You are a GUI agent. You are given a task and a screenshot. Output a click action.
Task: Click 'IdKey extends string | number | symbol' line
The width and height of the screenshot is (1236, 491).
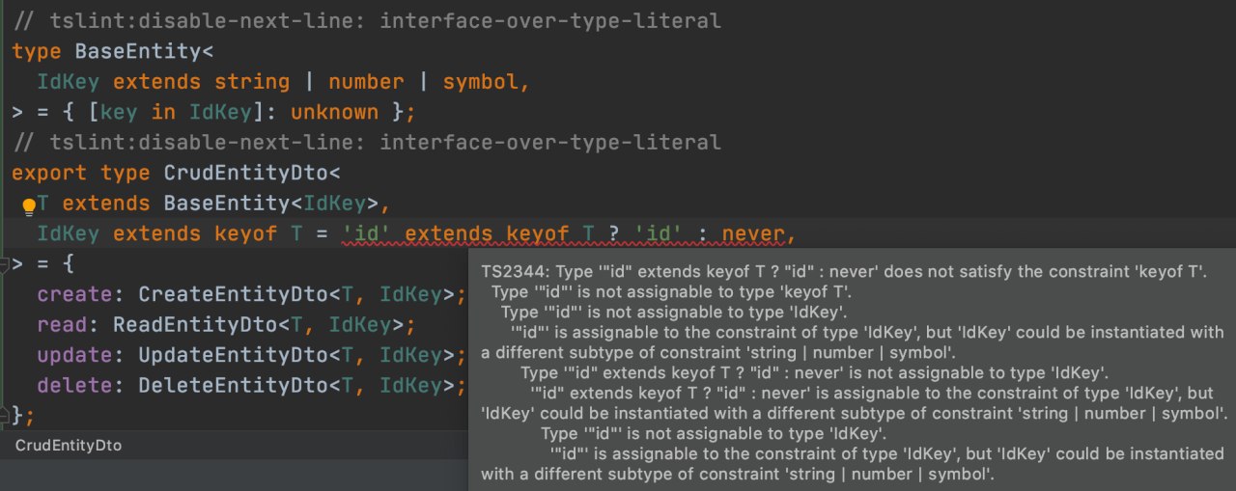point(283,82)
